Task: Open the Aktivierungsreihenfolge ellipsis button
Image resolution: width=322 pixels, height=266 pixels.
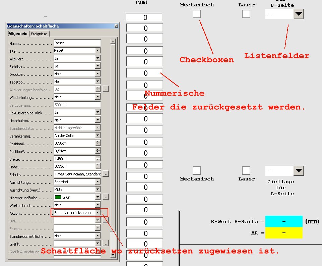Action: [105, 89]
